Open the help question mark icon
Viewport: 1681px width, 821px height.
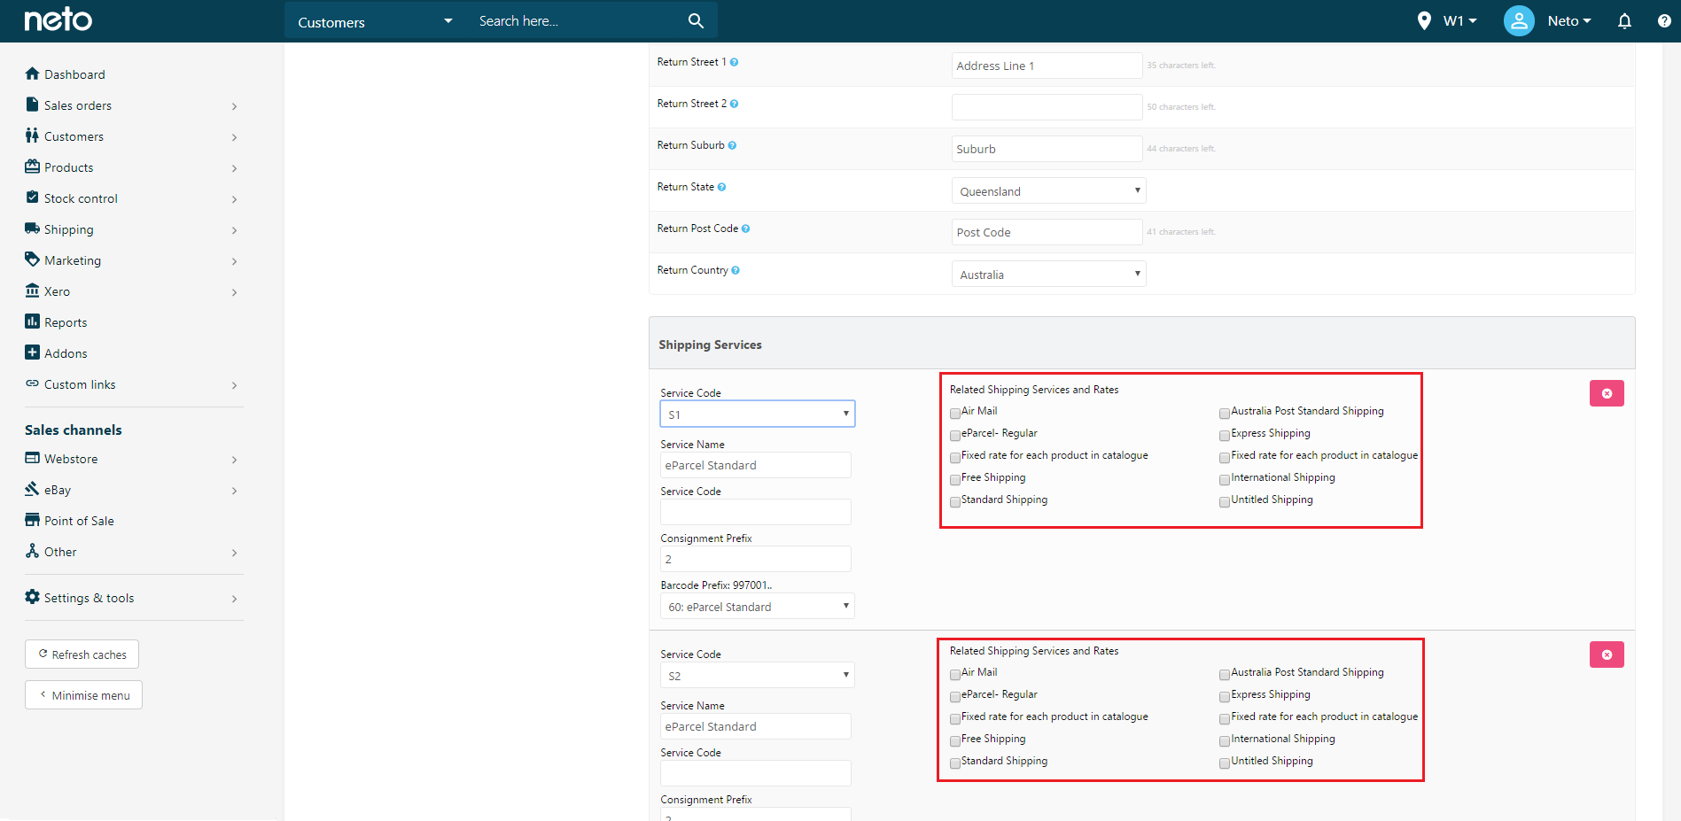point(1664,20)
